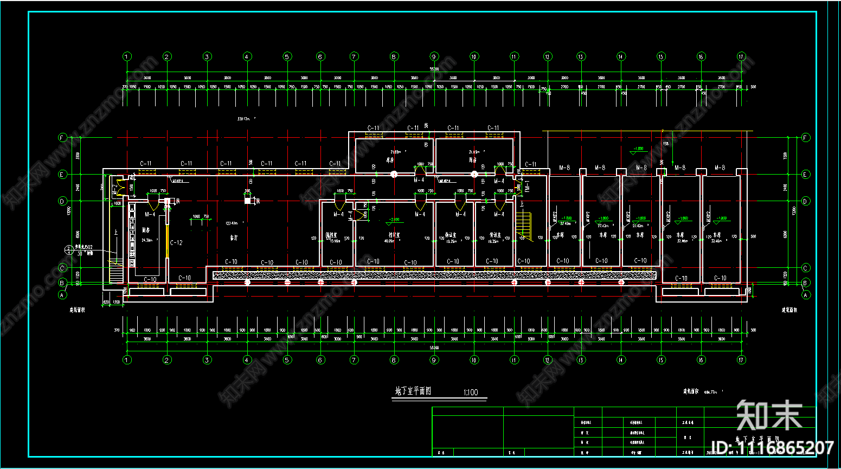The image size is (841, 469).
Task: Click grid bubble 6 in the bottom row
Action: tap(320, 359)
